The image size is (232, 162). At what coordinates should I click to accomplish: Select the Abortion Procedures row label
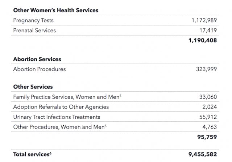point(39,69)
